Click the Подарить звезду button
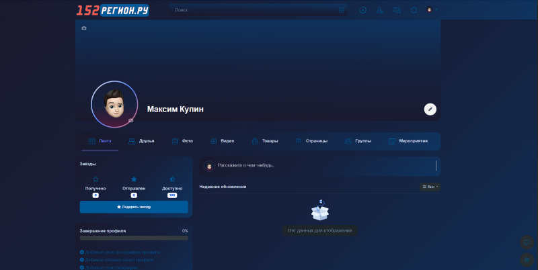This screenshot has height=270, width=538. pyautogui.click(x=134, y=207)
